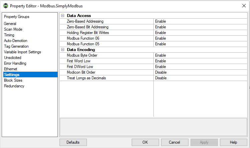The width and height of the screenshot is (250, 148).
Task: Click the Property Editor app icon in title bar
Action: [6, 6]
